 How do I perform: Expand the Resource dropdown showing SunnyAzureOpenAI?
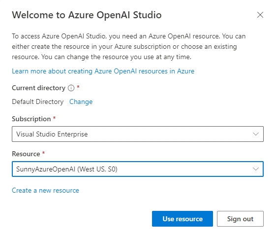(138, 169)
